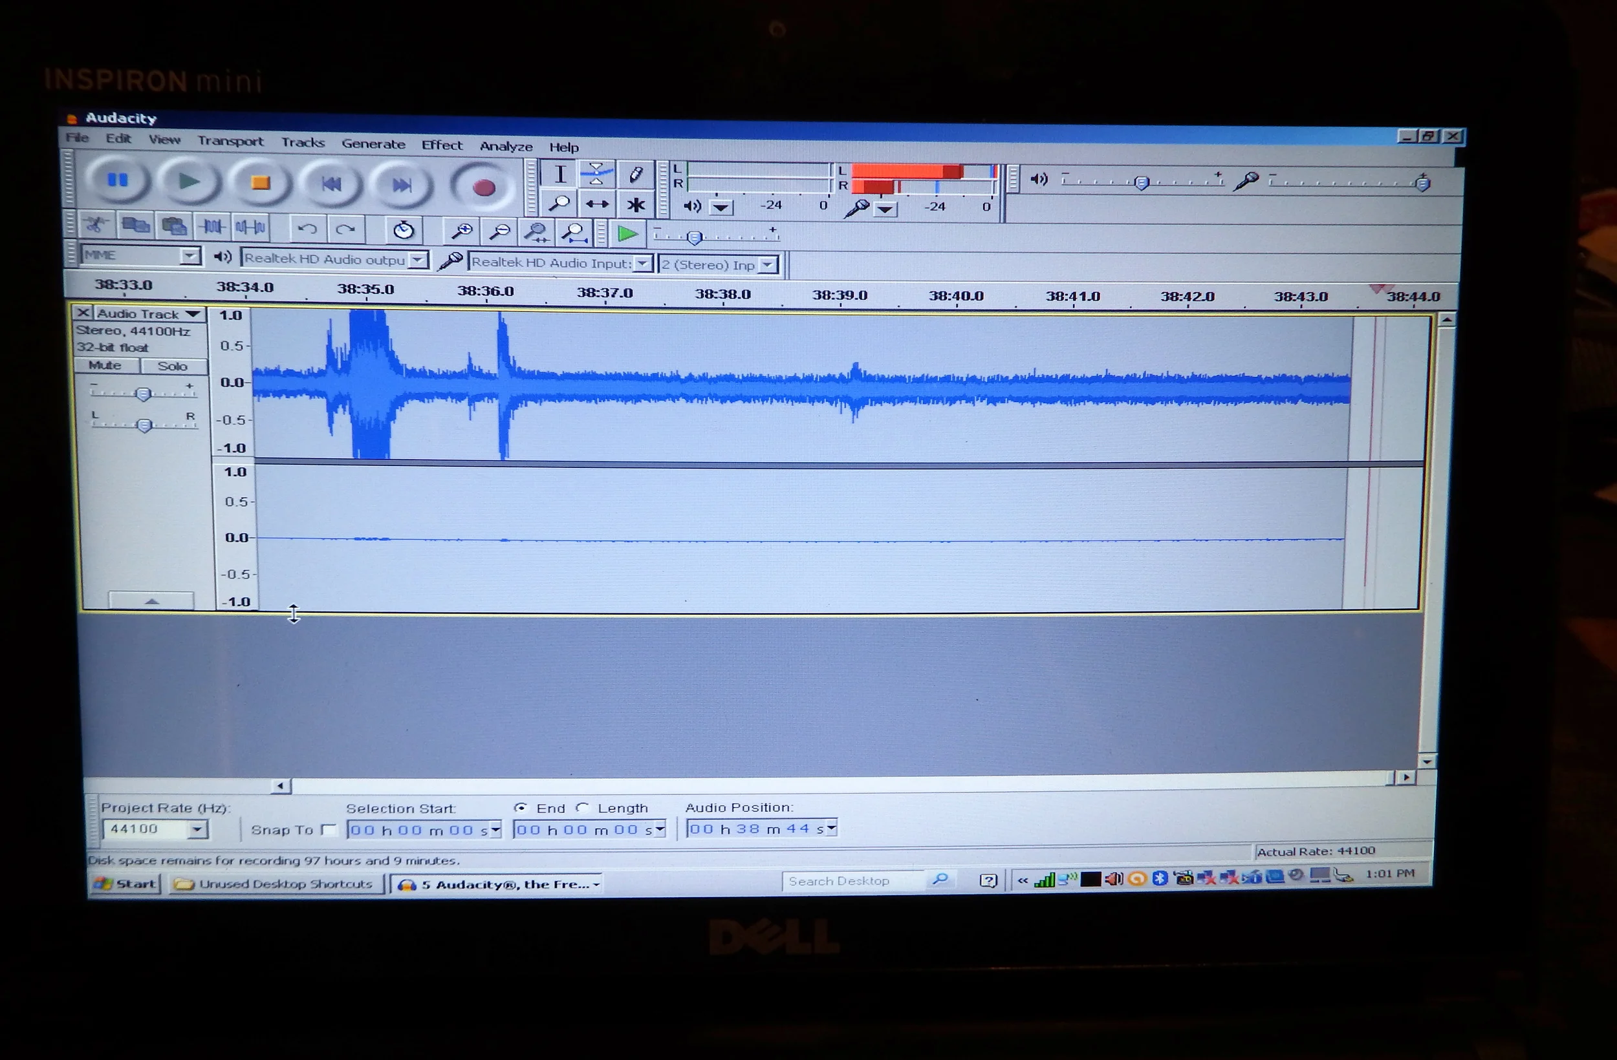Viewport: 1617px width, 1060px height.
Task: Select the Length radio button
Action: pyautogui.click(x=581, y=807)
